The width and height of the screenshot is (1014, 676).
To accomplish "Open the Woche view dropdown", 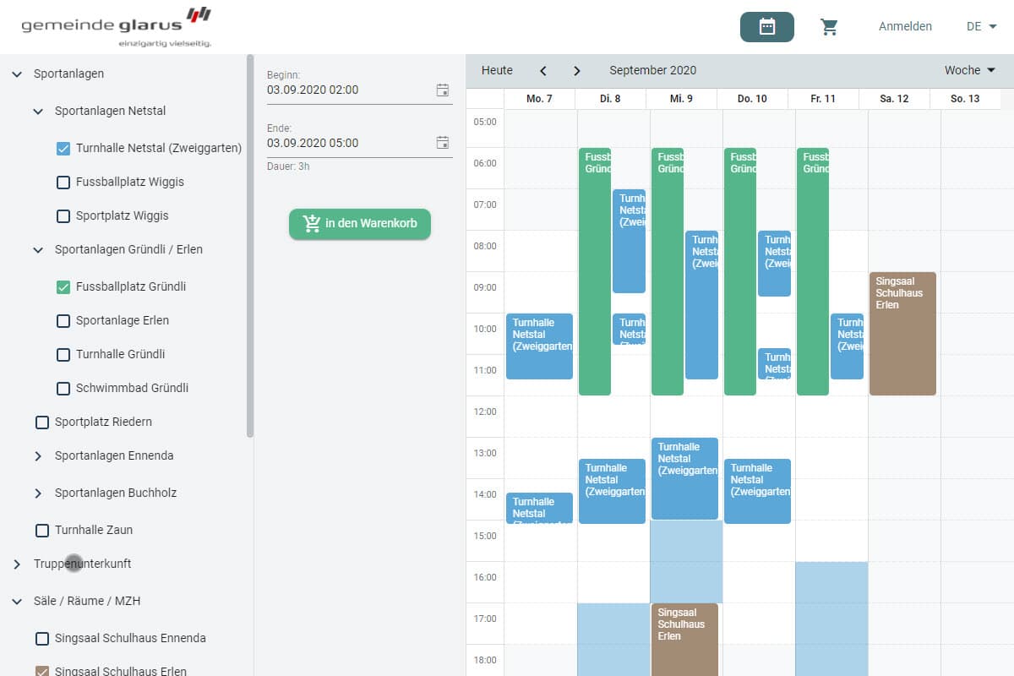I will [x=969, y=71].
